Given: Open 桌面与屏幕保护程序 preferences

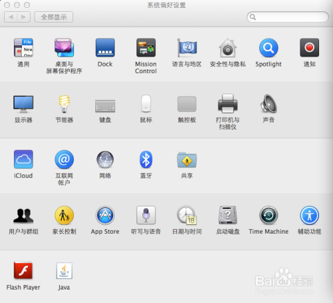Looking at the screenshot, I should 64,48.
